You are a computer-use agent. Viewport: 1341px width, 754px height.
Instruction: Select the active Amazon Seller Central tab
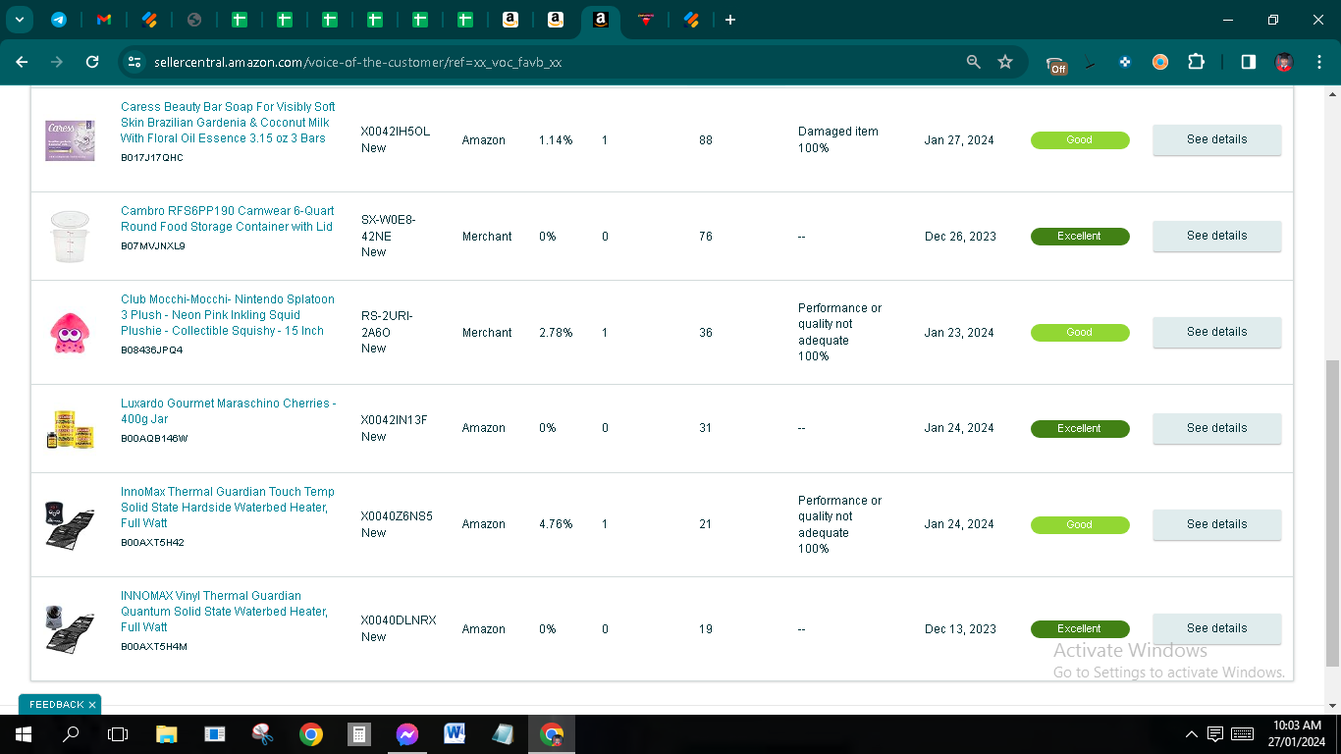(x=601, y=20)
